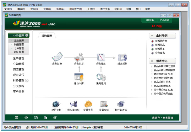The width and height of the screenshot is (191, 132).
Task: Open the 帮助 menu
Action: click(x=148, y=9)
